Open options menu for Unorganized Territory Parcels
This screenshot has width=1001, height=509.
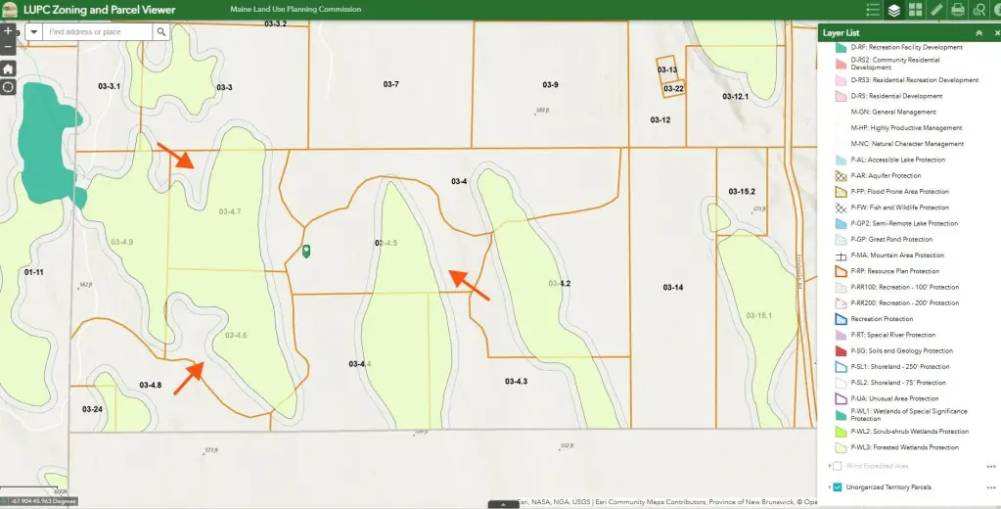click(991, 486)
